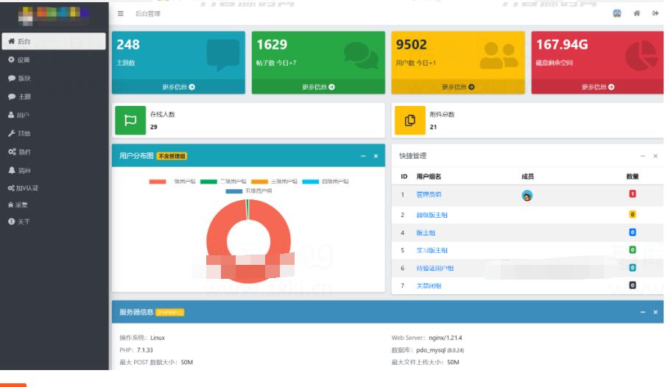Open the 版主组 group link
This screenshot has height=387, width=671.
click(x=426, y=232)
